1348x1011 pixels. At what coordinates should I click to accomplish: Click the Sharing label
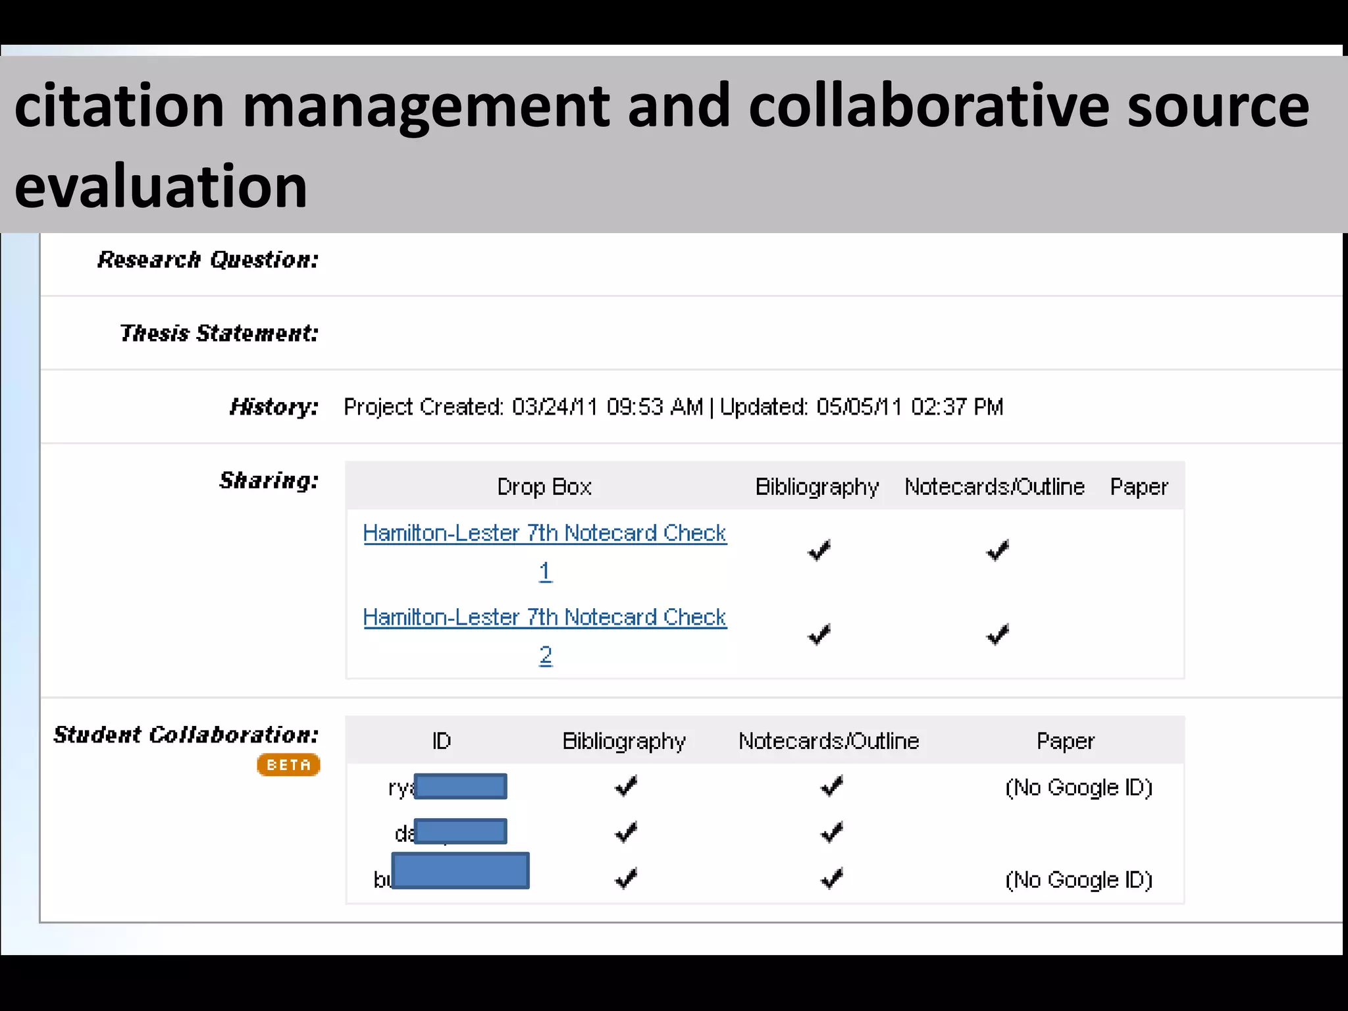(269, 481)
